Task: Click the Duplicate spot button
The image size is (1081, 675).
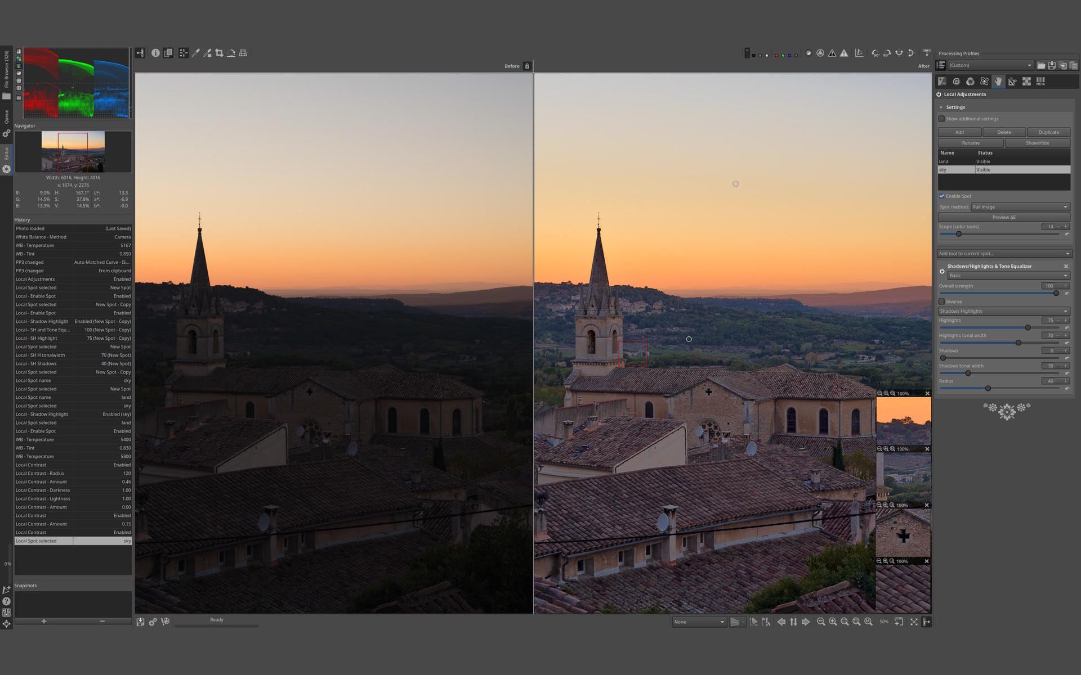Action: click(x=1048, y=132)
